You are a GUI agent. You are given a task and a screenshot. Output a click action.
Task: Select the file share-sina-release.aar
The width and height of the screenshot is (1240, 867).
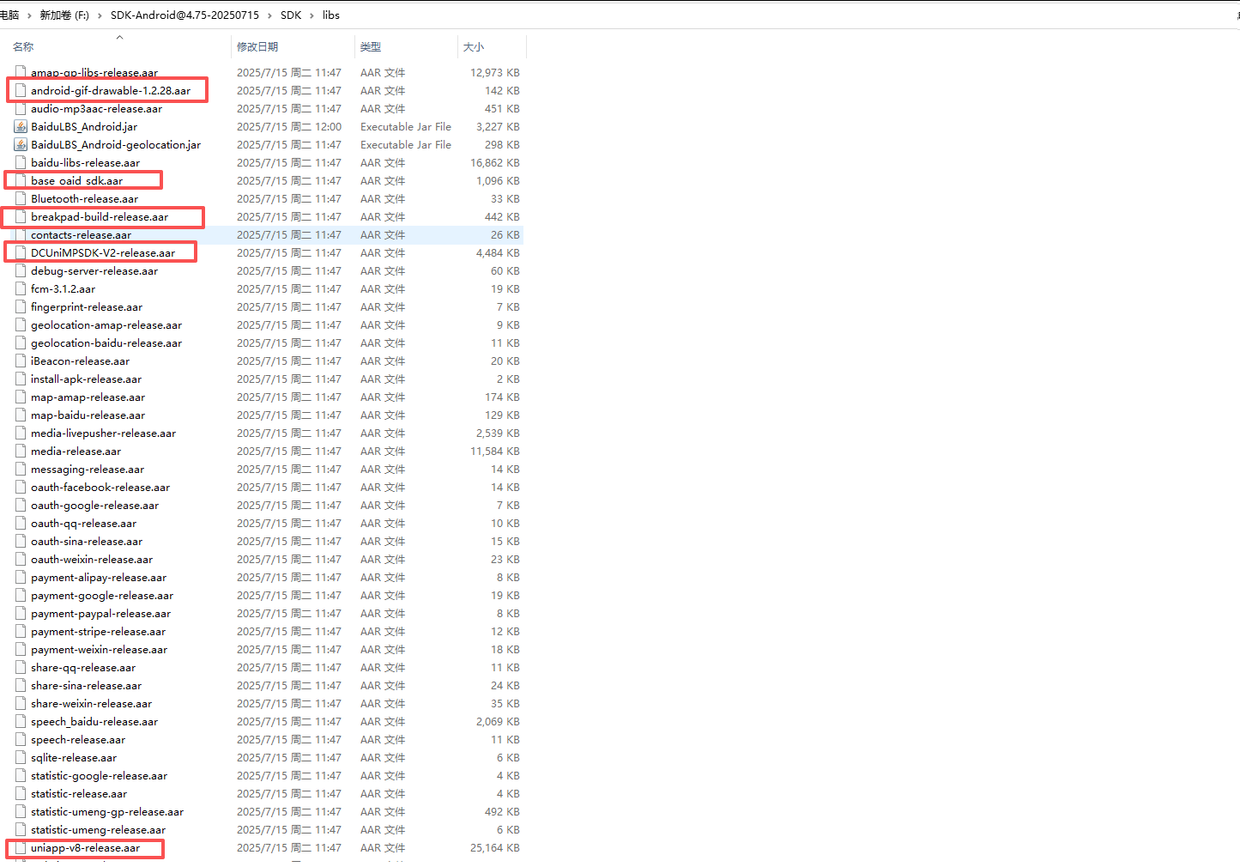[x=86, y=686]
